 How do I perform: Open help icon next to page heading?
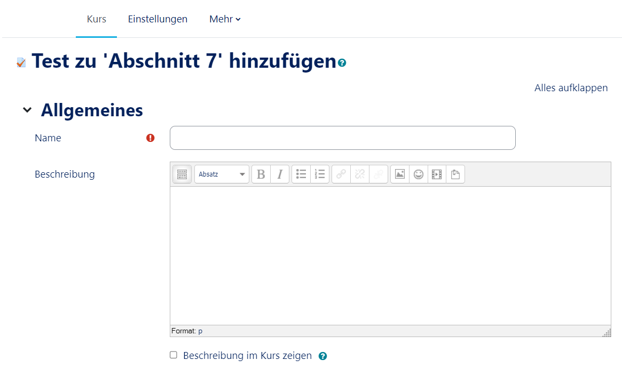(x=342, y=63)
